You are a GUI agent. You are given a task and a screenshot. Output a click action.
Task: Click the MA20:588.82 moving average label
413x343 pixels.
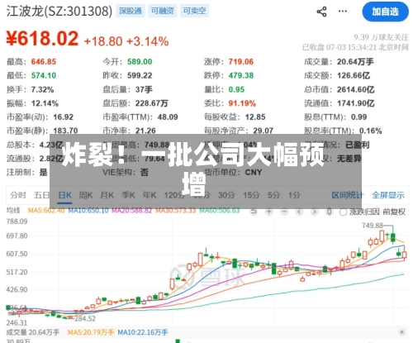(132, 211)
